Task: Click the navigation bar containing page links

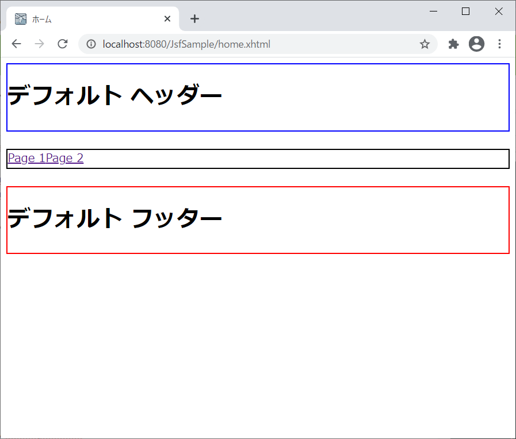Action: click(258, 159)
